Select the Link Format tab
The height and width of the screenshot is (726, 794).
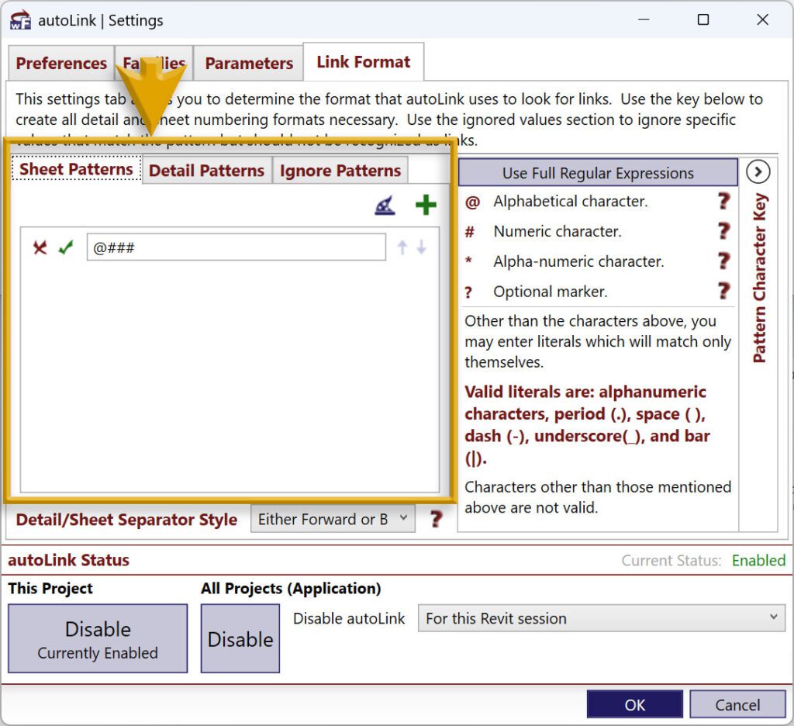(x=363, y=62)
